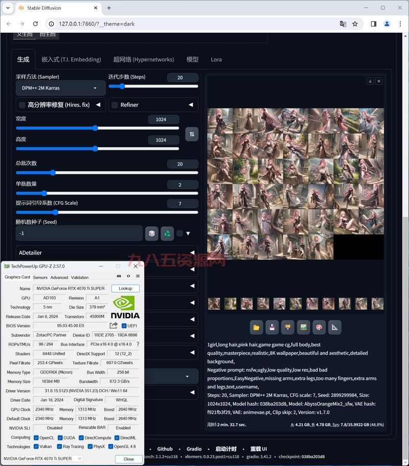Click the GPU-Z refresh icon
The width and height of the screenshot is (409, 466).
point(128,276)
